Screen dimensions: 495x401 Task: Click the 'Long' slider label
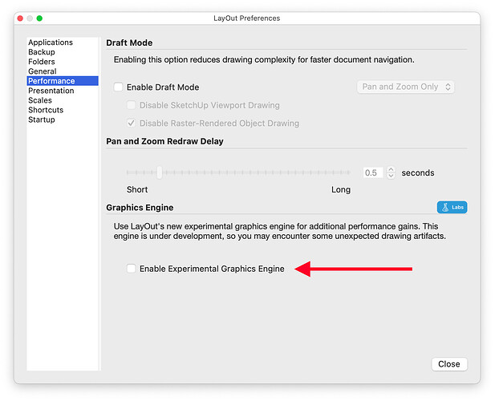(x=341, y=189)
